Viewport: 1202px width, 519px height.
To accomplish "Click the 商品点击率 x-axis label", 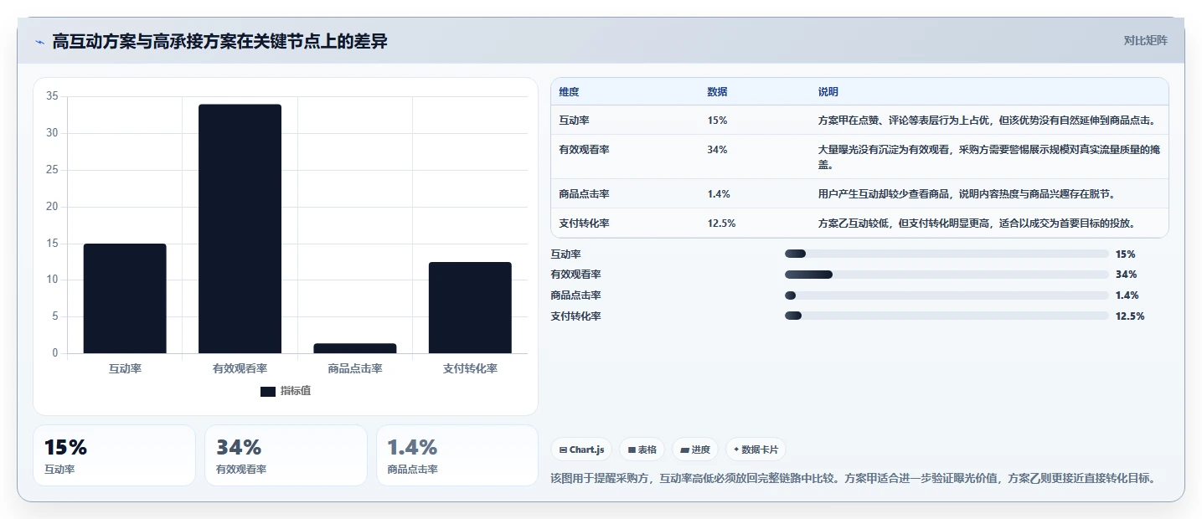I will (x=355, y=368).
